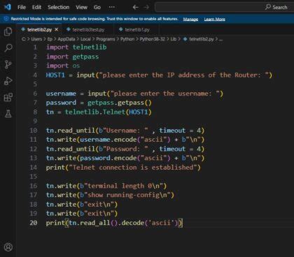This screenshot has height=257, width=294.
Task: Click the VS Code logo icon
Action: pyautogui.click(x=8, y=7)
